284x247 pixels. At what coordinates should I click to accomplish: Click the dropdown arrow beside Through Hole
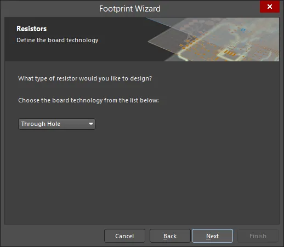[x=91, y=124]
